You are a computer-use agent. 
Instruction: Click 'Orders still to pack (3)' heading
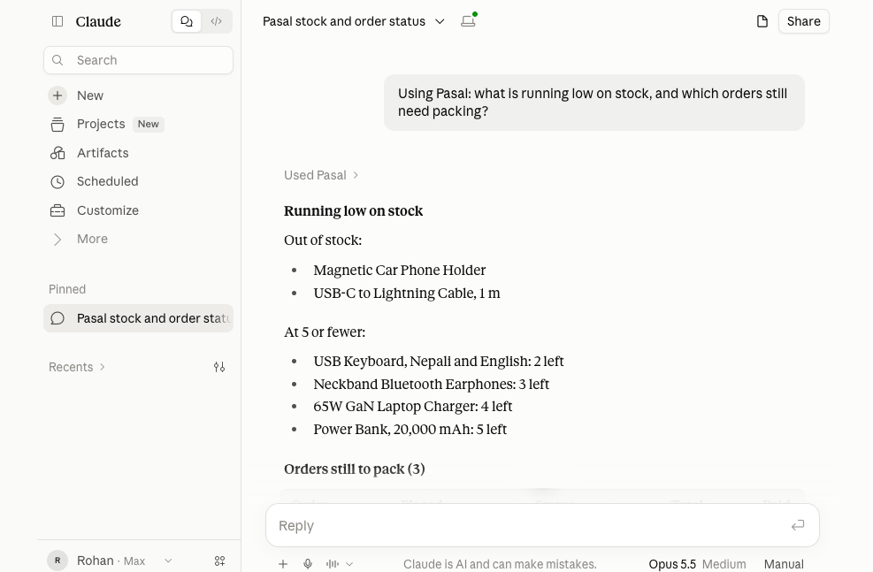pos(354,469)
